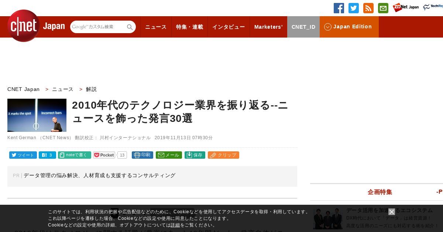This screenshot has height=232, width=443.
Task: Open the RSS feed icon
Action: (368, 8)
